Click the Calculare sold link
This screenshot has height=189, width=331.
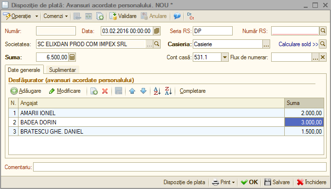click(x=298, y=44)
